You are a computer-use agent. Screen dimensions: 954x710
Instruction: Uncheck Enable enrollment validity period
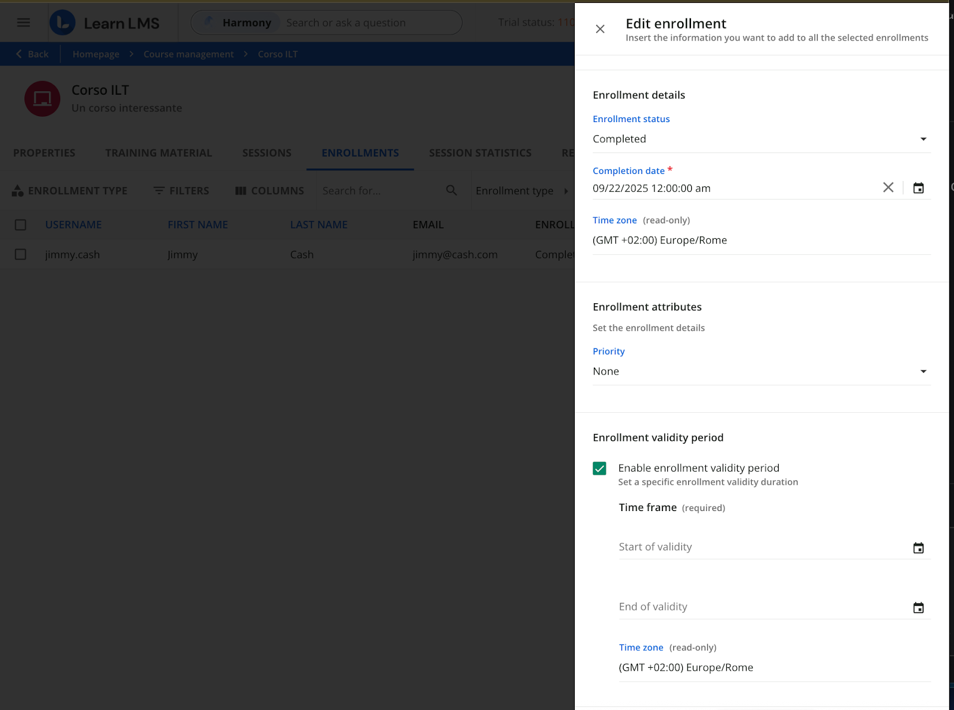[x=600, y=469]
